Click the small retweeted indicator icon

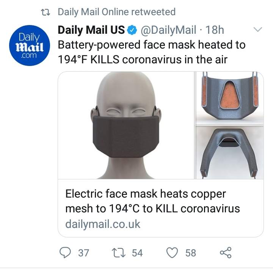tap(45, 12)
